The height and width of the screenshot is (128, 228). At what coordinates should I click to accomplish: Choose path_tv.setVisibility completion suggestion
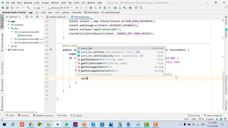[x=121, y=56]
